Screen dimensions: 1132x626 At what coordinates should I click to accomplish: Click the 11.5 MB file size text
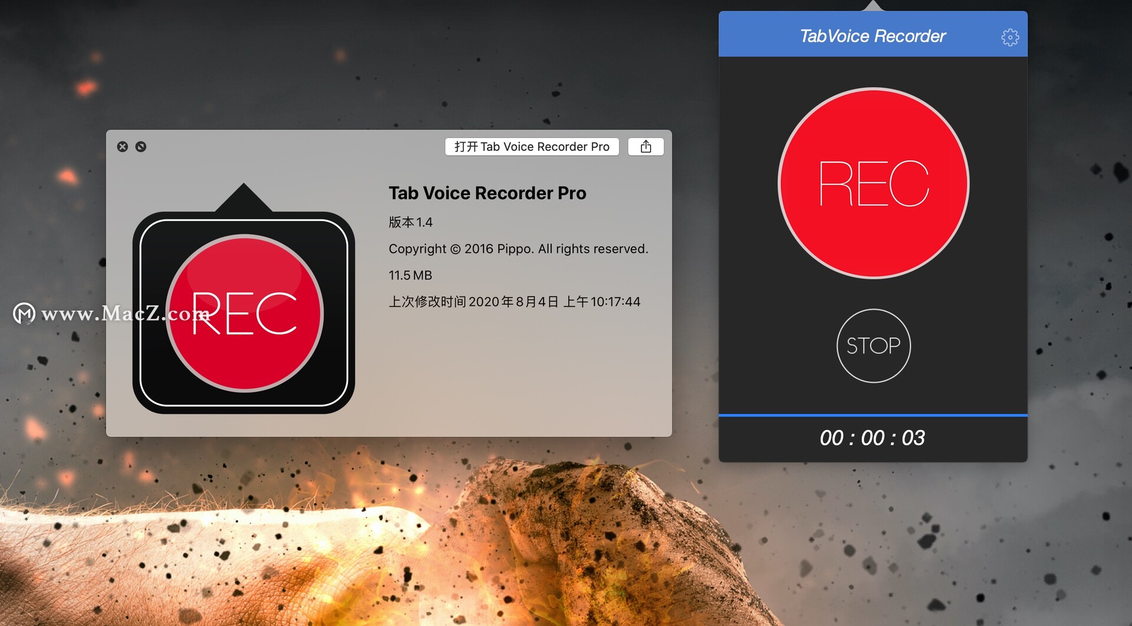[x=410, y=275]
